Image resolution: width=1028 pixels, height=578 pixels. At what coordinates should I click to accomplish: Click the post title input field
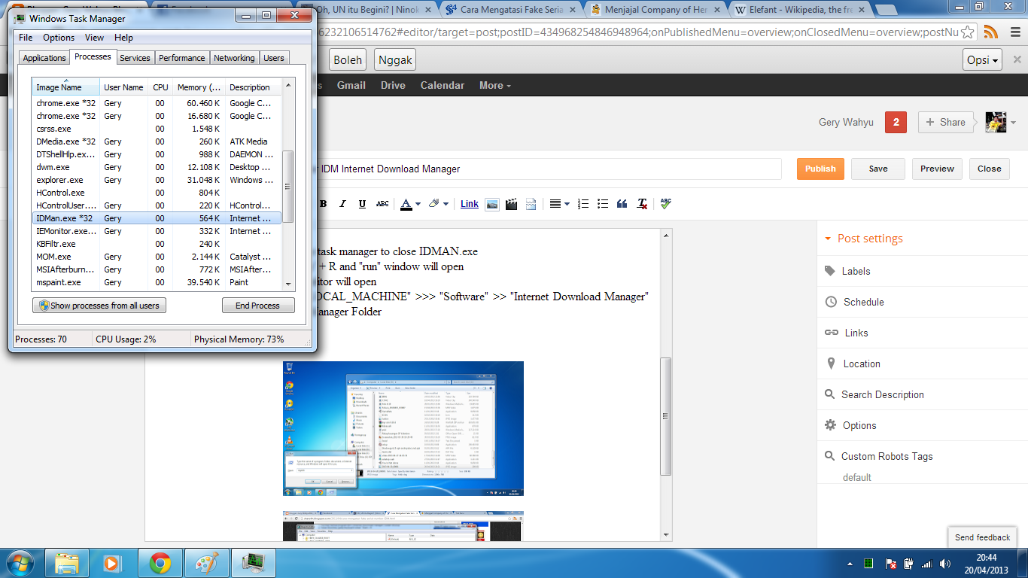(x=549, y=169)
